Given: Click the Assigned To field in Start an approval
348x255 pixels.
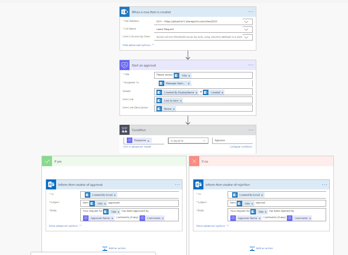Looking at the screenshot, I should click(x=203, y=83).
